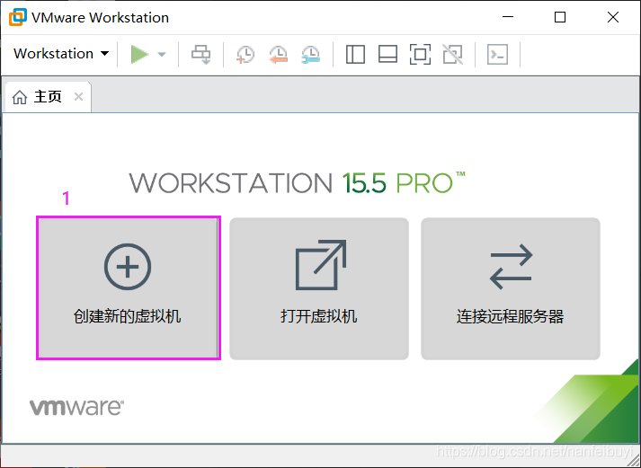This screenshot has height=468, width=641.
Task: Toggle the thumbnail bar panel icon
Action: click(387, 54)
